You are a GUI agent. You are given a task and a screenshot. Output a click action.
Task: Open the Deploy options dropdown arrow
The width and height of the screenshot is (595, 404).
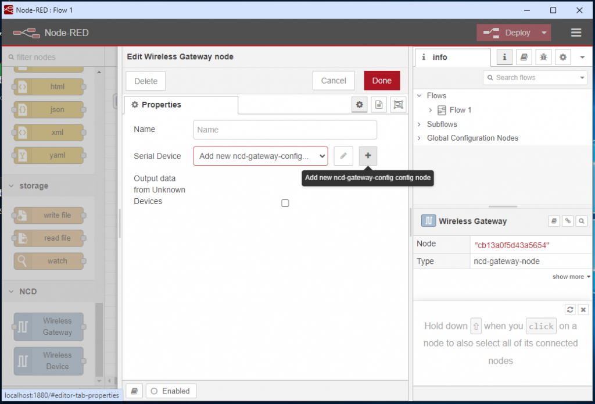click(x=544, y=33)
